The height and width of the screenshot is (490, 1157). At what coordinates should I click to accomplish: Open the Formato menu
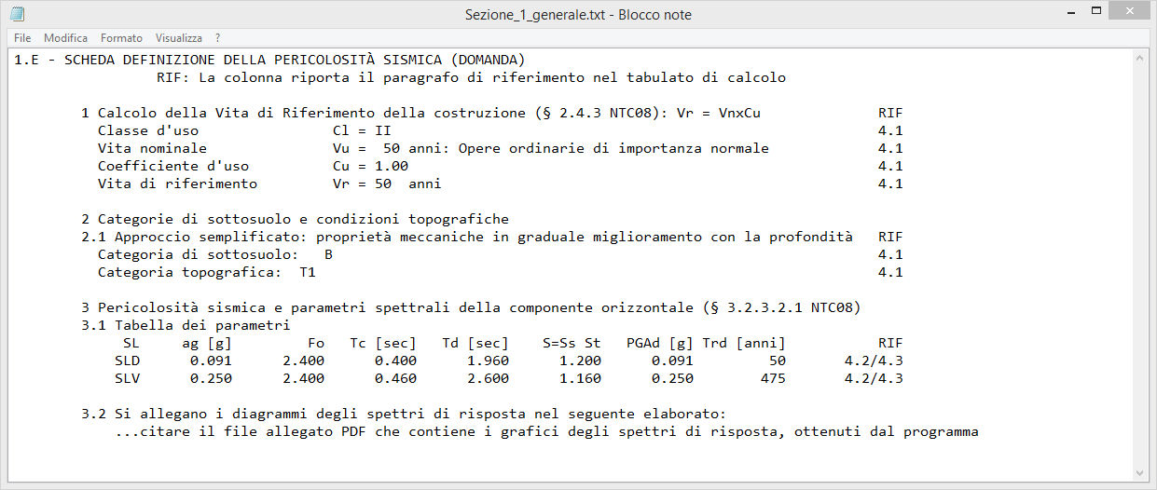point(121,38)
